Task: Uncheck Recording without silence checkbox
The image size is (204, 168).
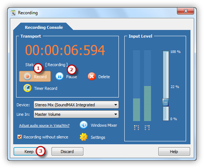Action: coord(19,137)
